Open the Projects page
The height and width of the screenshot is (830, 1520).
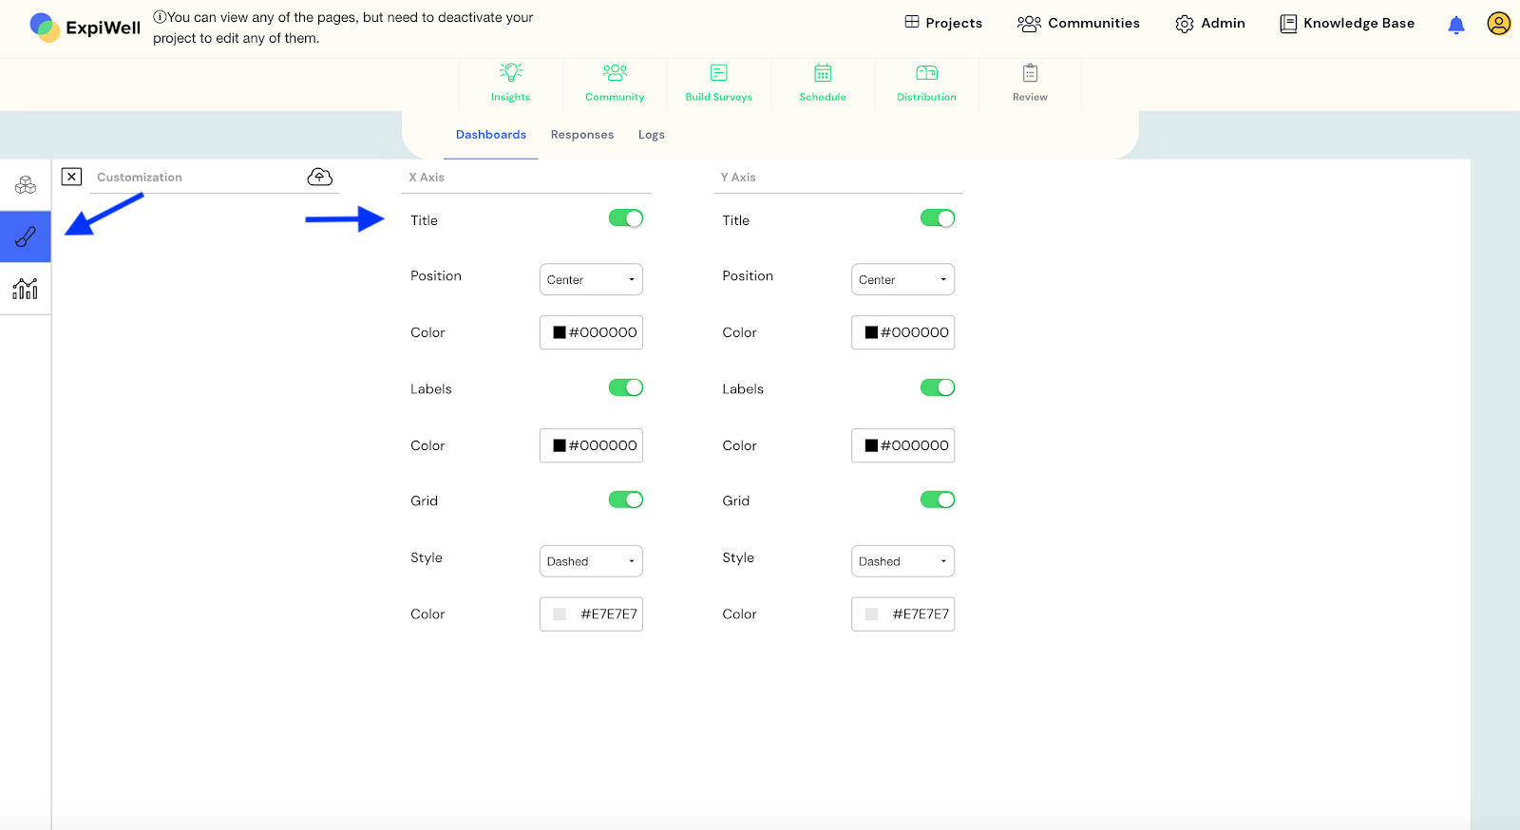click(x=943, y=23)
